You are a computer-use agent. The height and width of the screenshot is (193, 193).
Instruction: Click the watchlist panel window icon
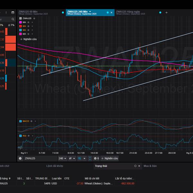[x=13, y=13]
